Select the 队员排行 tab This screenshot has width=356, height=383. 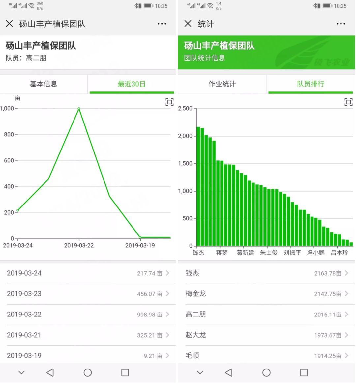tap(311, 84)
